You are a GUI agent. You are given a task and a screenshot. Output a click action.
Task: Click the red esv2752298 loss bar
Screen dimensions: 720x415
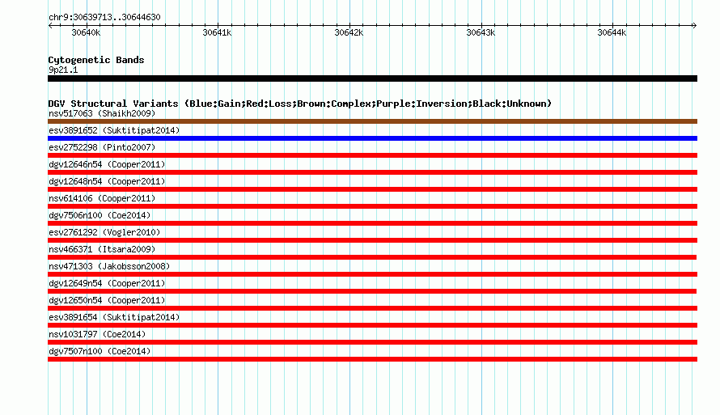point(372,155)
